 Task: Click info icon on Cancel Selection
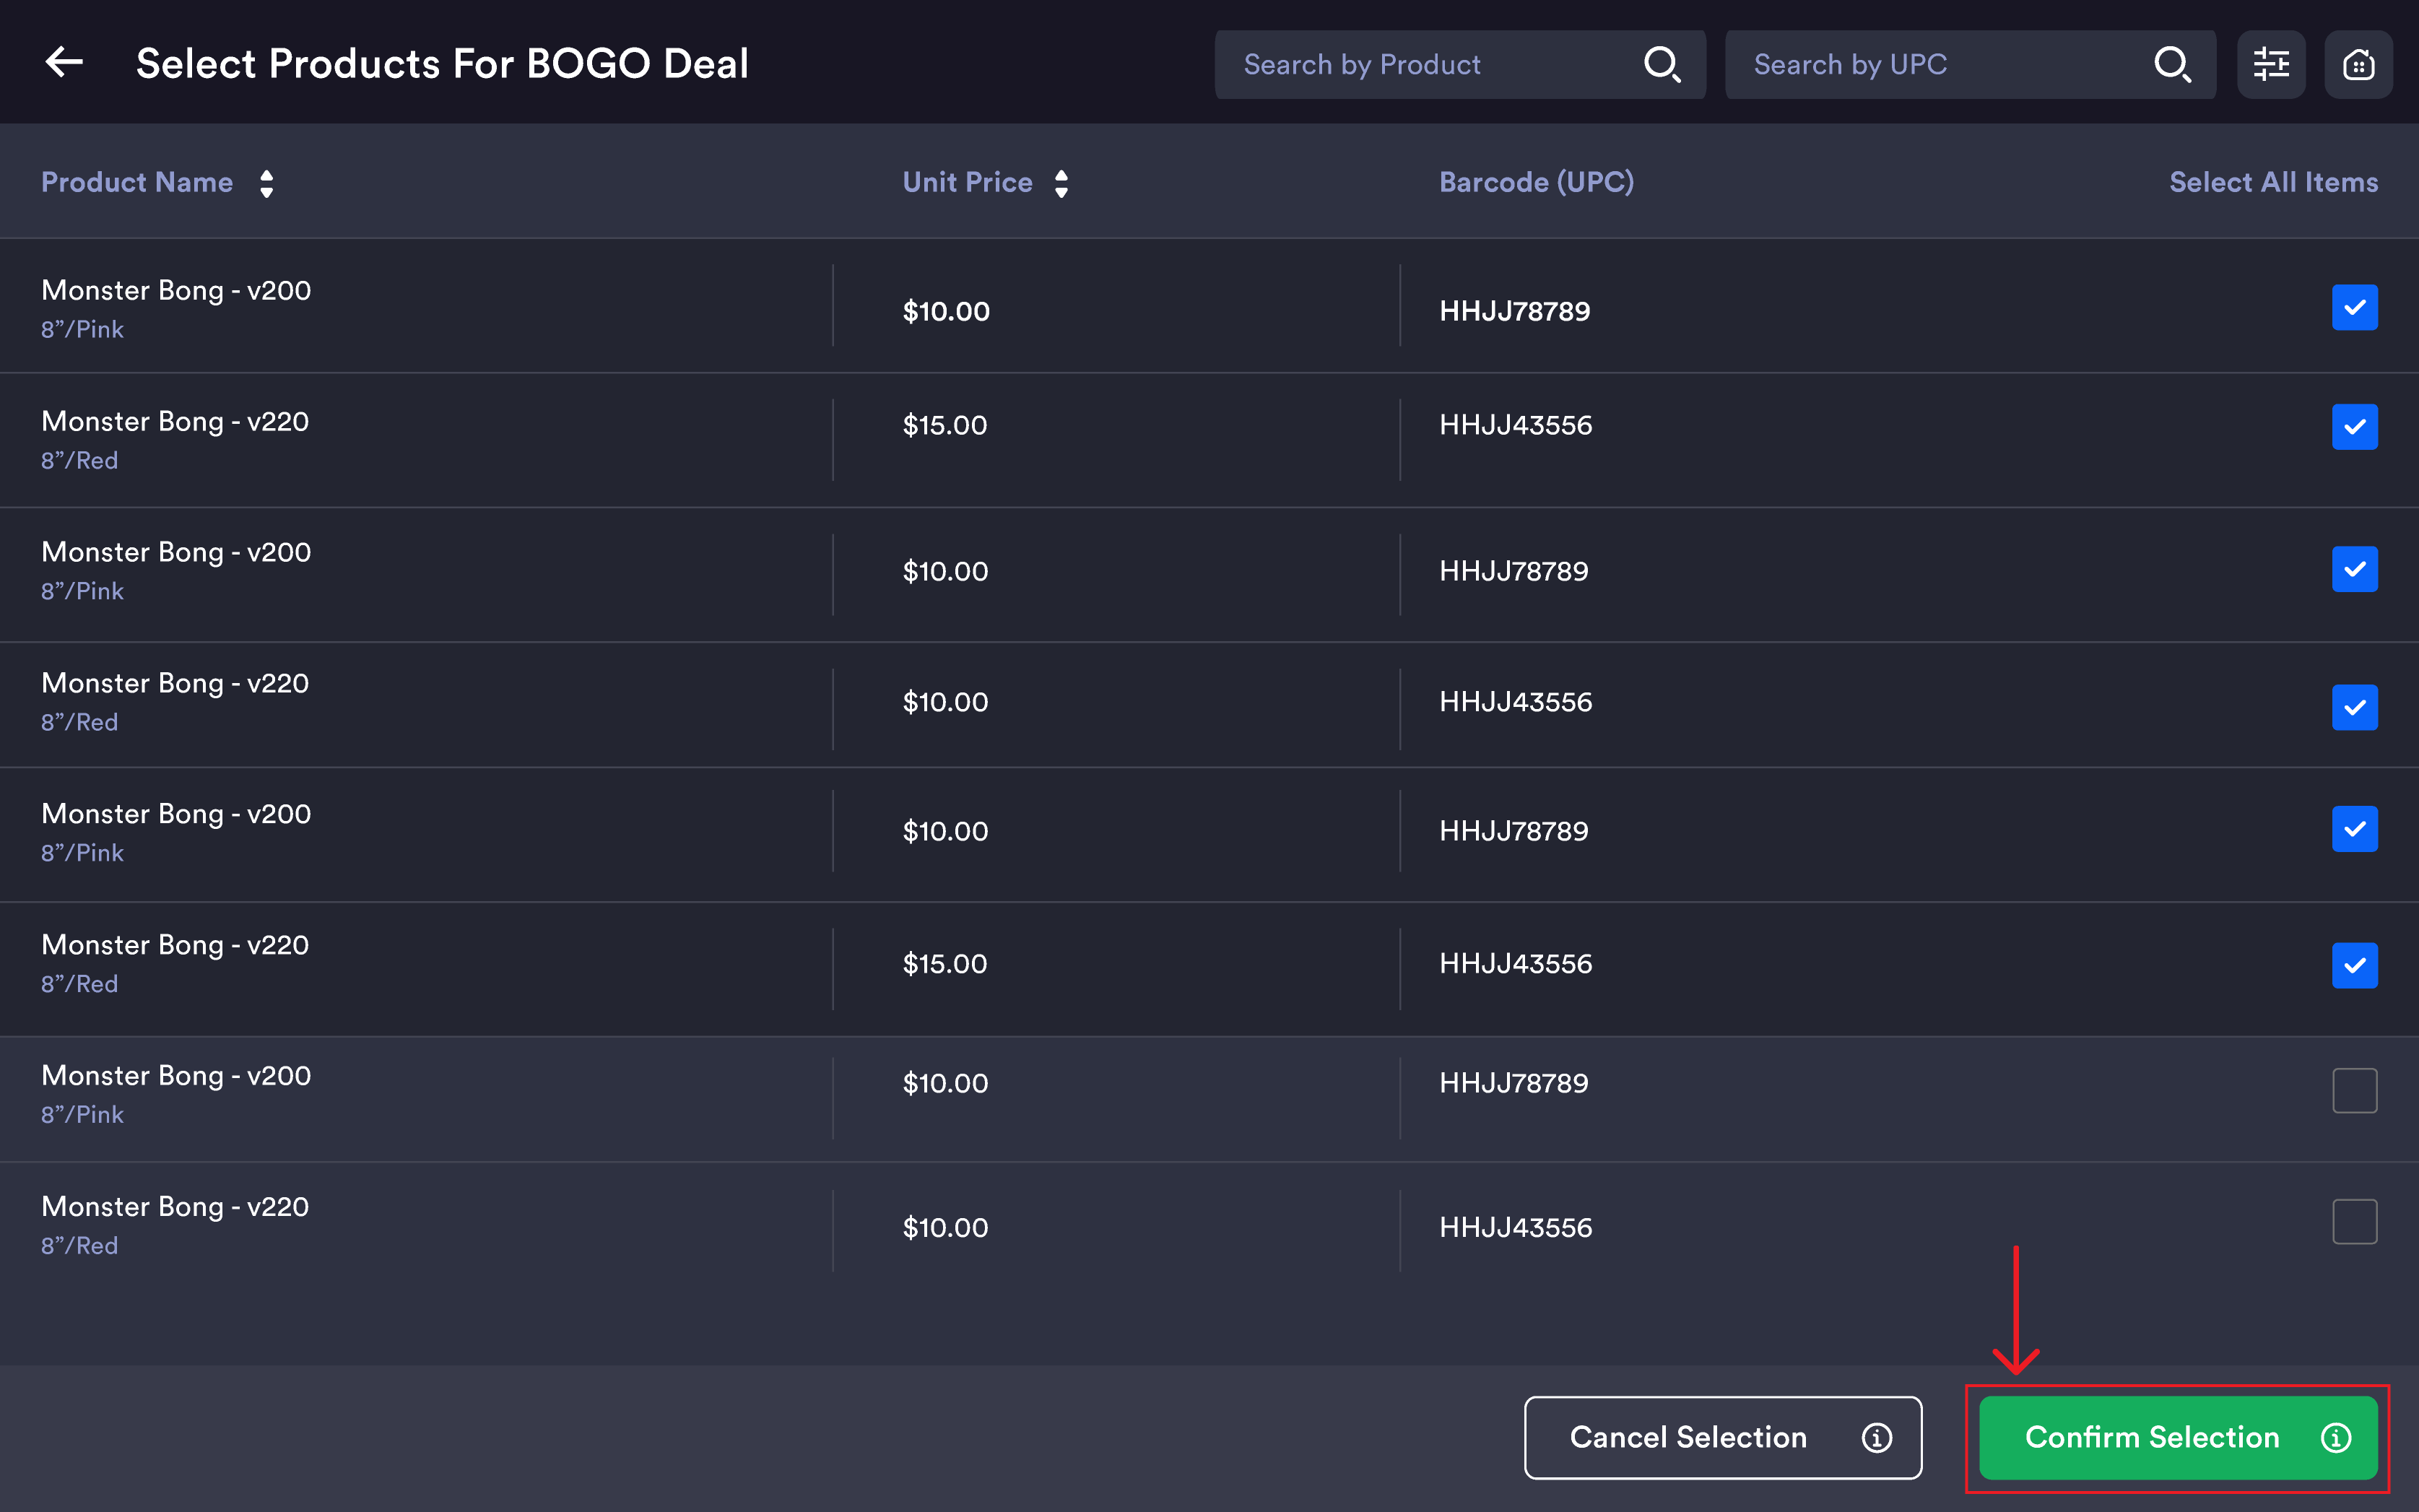[1876, 1437]
